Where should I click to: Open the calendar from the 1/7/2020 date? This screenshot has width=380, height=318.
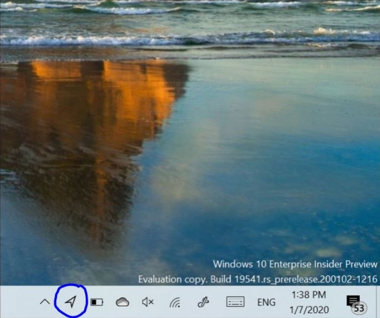coord(308,309)
